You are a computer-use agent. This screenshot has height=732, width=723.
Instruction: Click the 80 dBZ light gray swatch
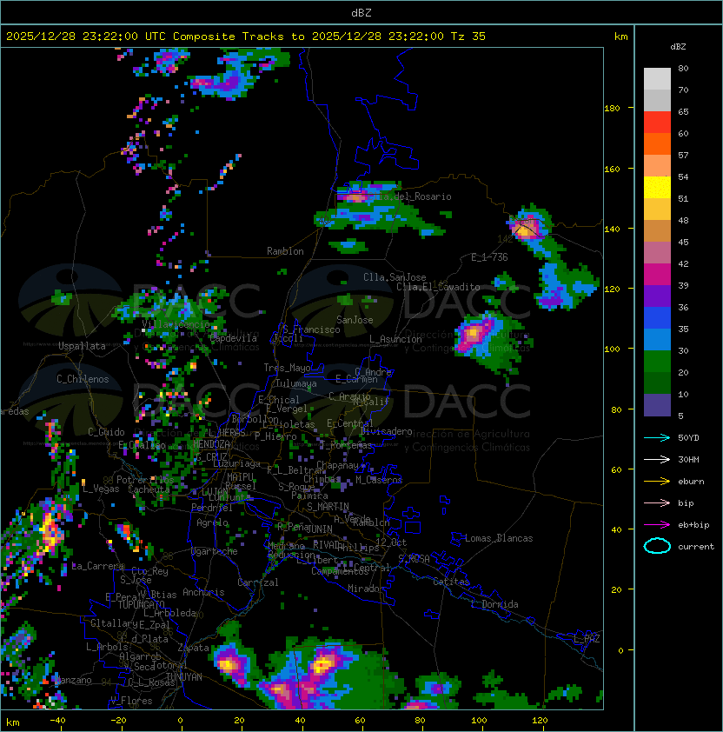657,78
